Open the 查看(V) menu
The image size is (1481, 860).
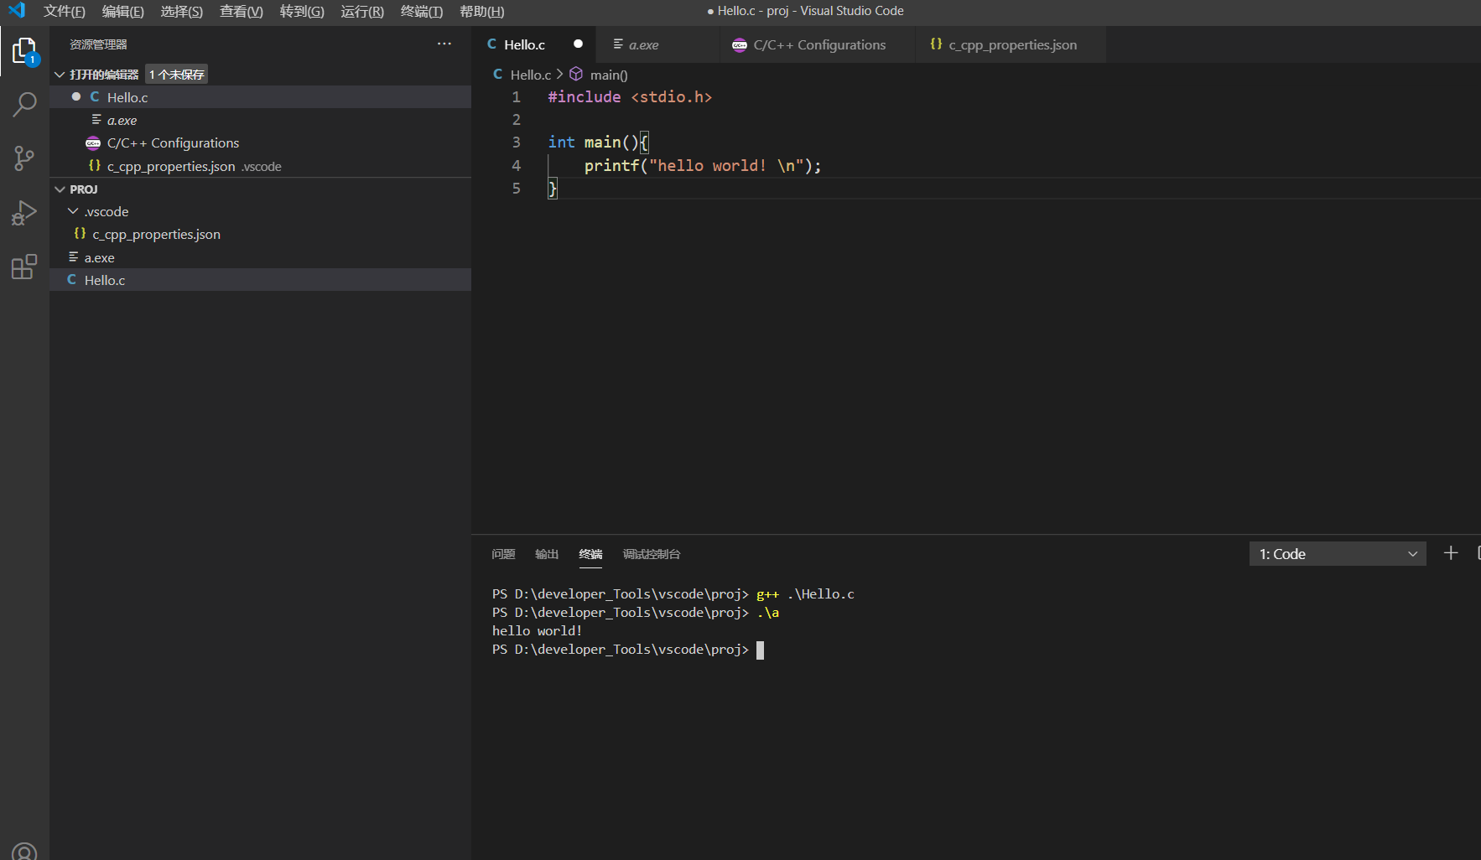[242, 11]
